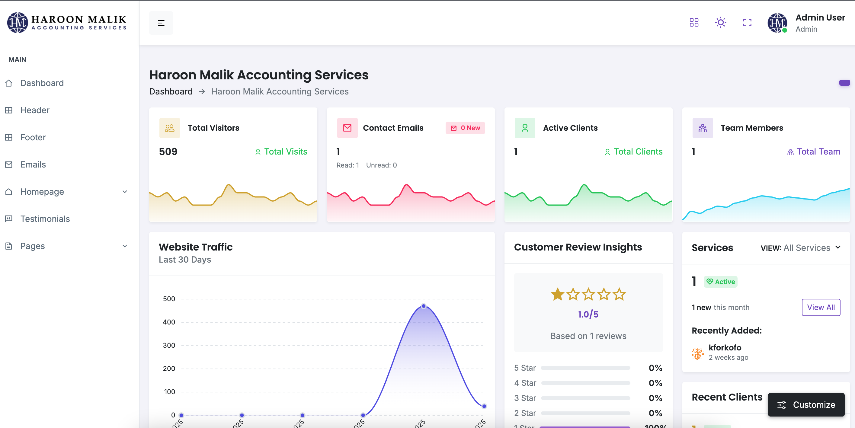Go to Testimonials in the sidebar
This screenshot has width=855, height=428.
(x=45, y=219)
